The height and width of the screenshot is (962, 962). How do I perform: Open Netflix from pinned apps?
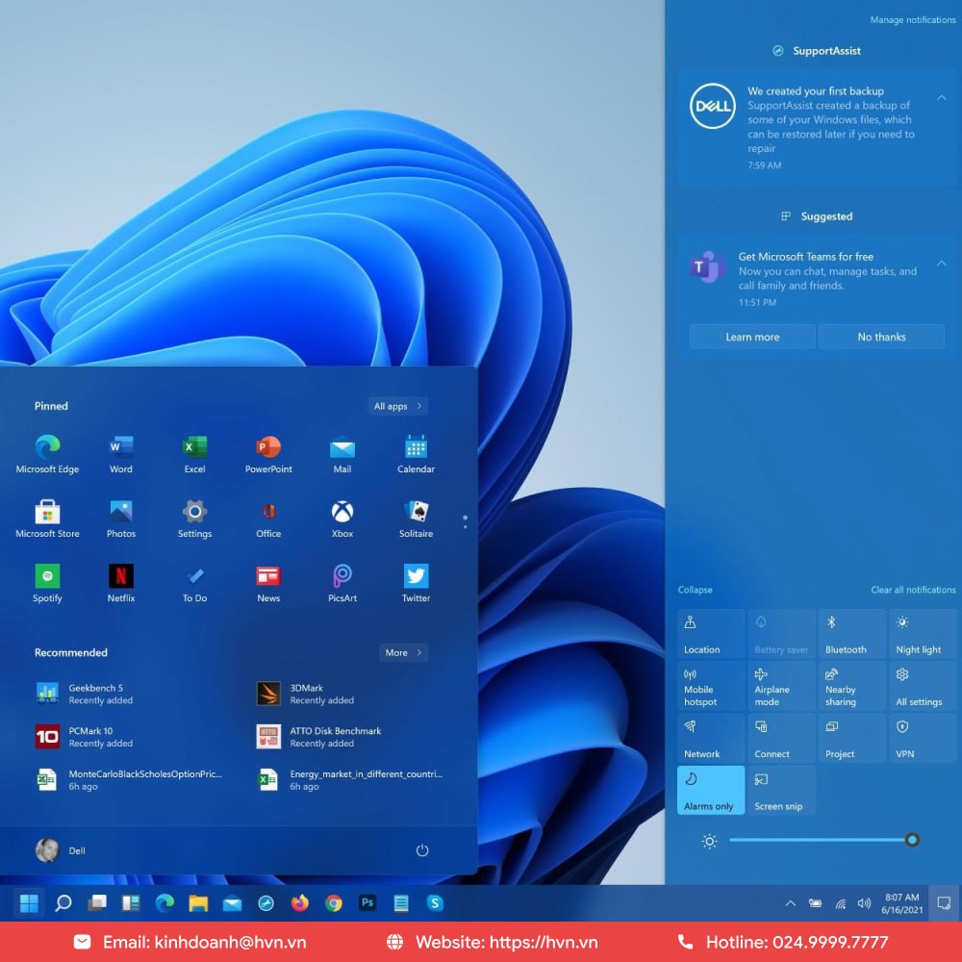(x=121, y=583)
